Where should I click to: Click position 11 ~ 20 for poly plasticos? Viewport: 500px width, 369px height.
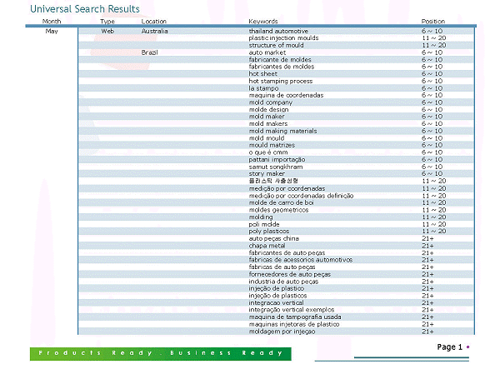tap(433, 232)
